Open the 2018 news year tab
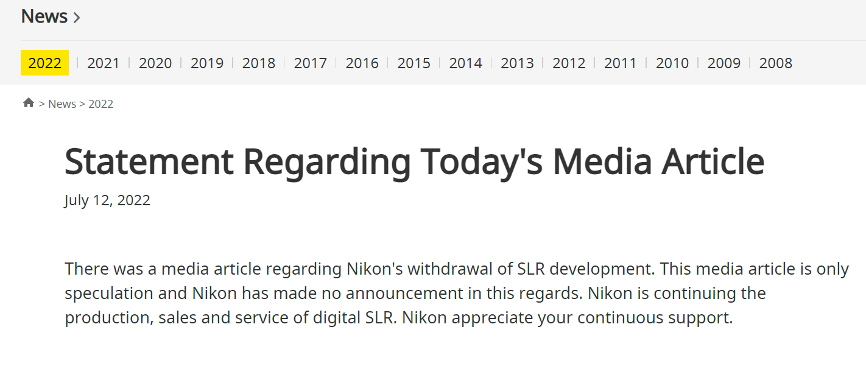This screenshot has height=366, width=866. [259, 63]
